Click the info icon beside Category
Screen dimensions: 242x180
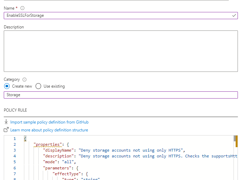25,79
